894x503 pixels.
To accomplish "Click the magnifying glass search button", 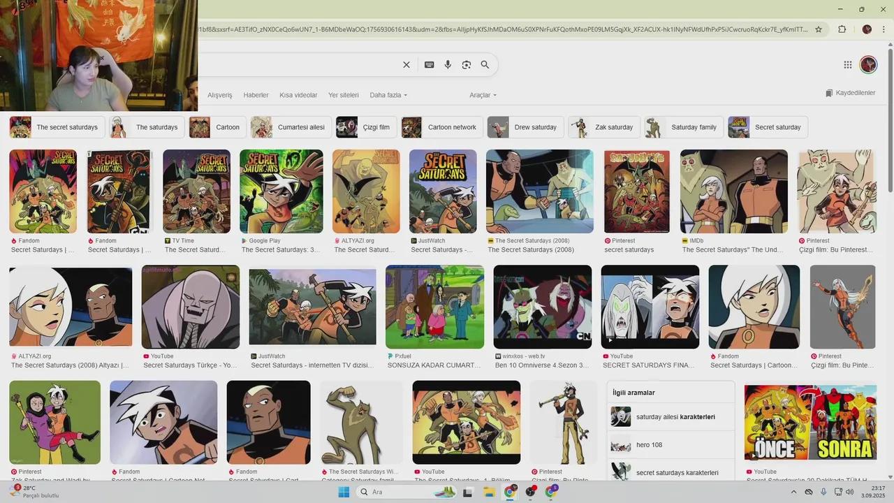I will click(x=485, y=65).
